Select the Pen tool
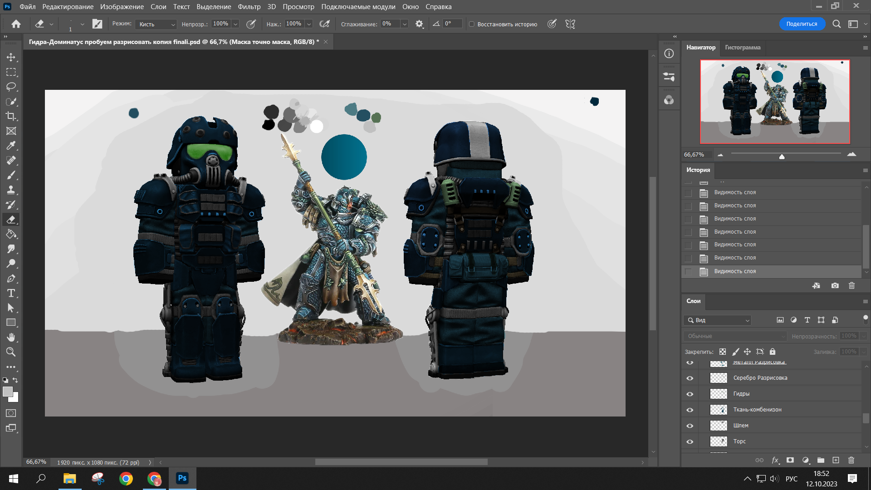Image resolution: width=871 pixels, height=490 pixels. [11, 279]
